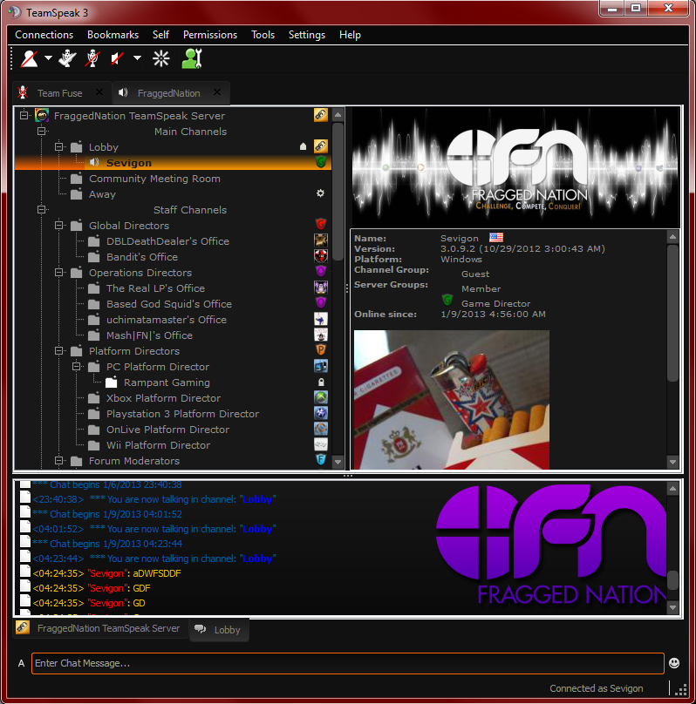This screenshot has width=696, height=704.
Task: Collapse PC Platform Director channel
Action: pyautogui.click(x=77, y=367)
